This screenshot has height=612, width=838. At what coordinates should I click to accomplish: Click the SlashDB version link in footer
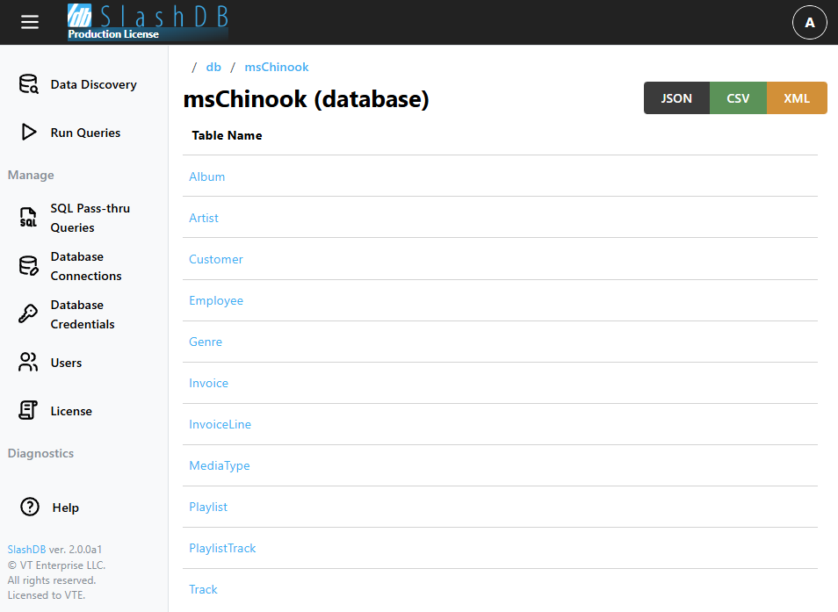point(26,549)
